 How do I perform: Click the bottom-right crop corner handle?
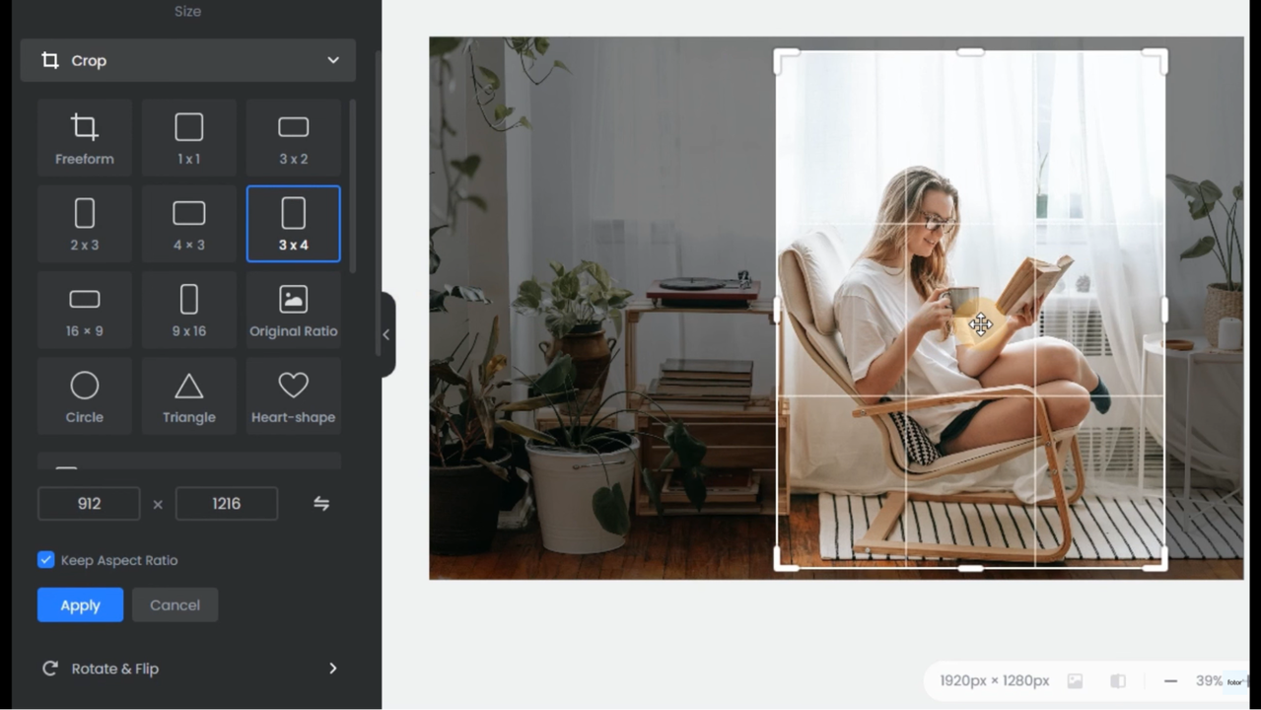coord(1157,560)
